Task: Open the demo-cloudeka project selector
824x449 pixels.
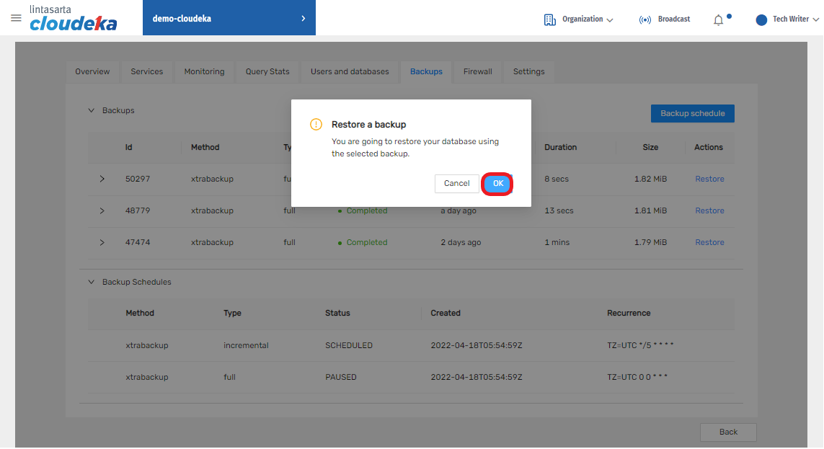Action: click(x=229, y=18)
